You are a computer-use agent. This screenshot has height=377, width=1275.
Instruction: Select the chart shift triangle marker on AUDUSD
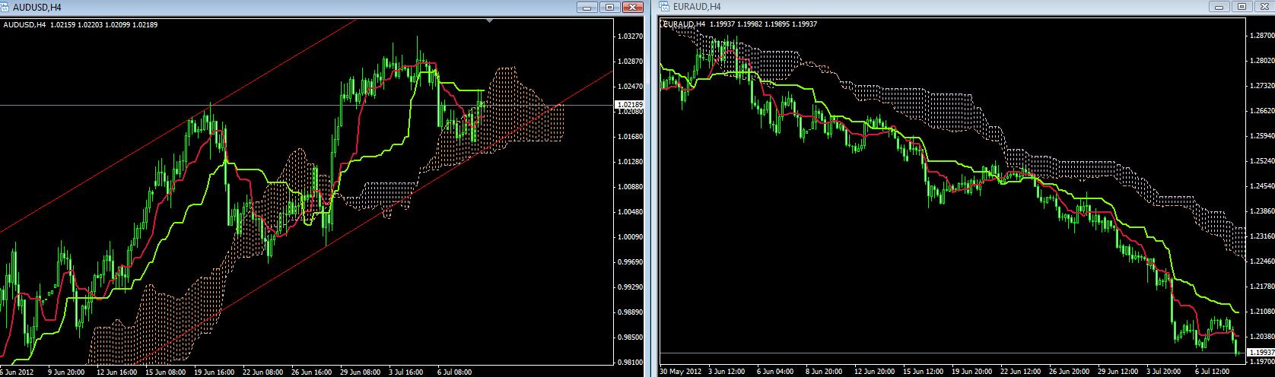(x=489, y=21)
